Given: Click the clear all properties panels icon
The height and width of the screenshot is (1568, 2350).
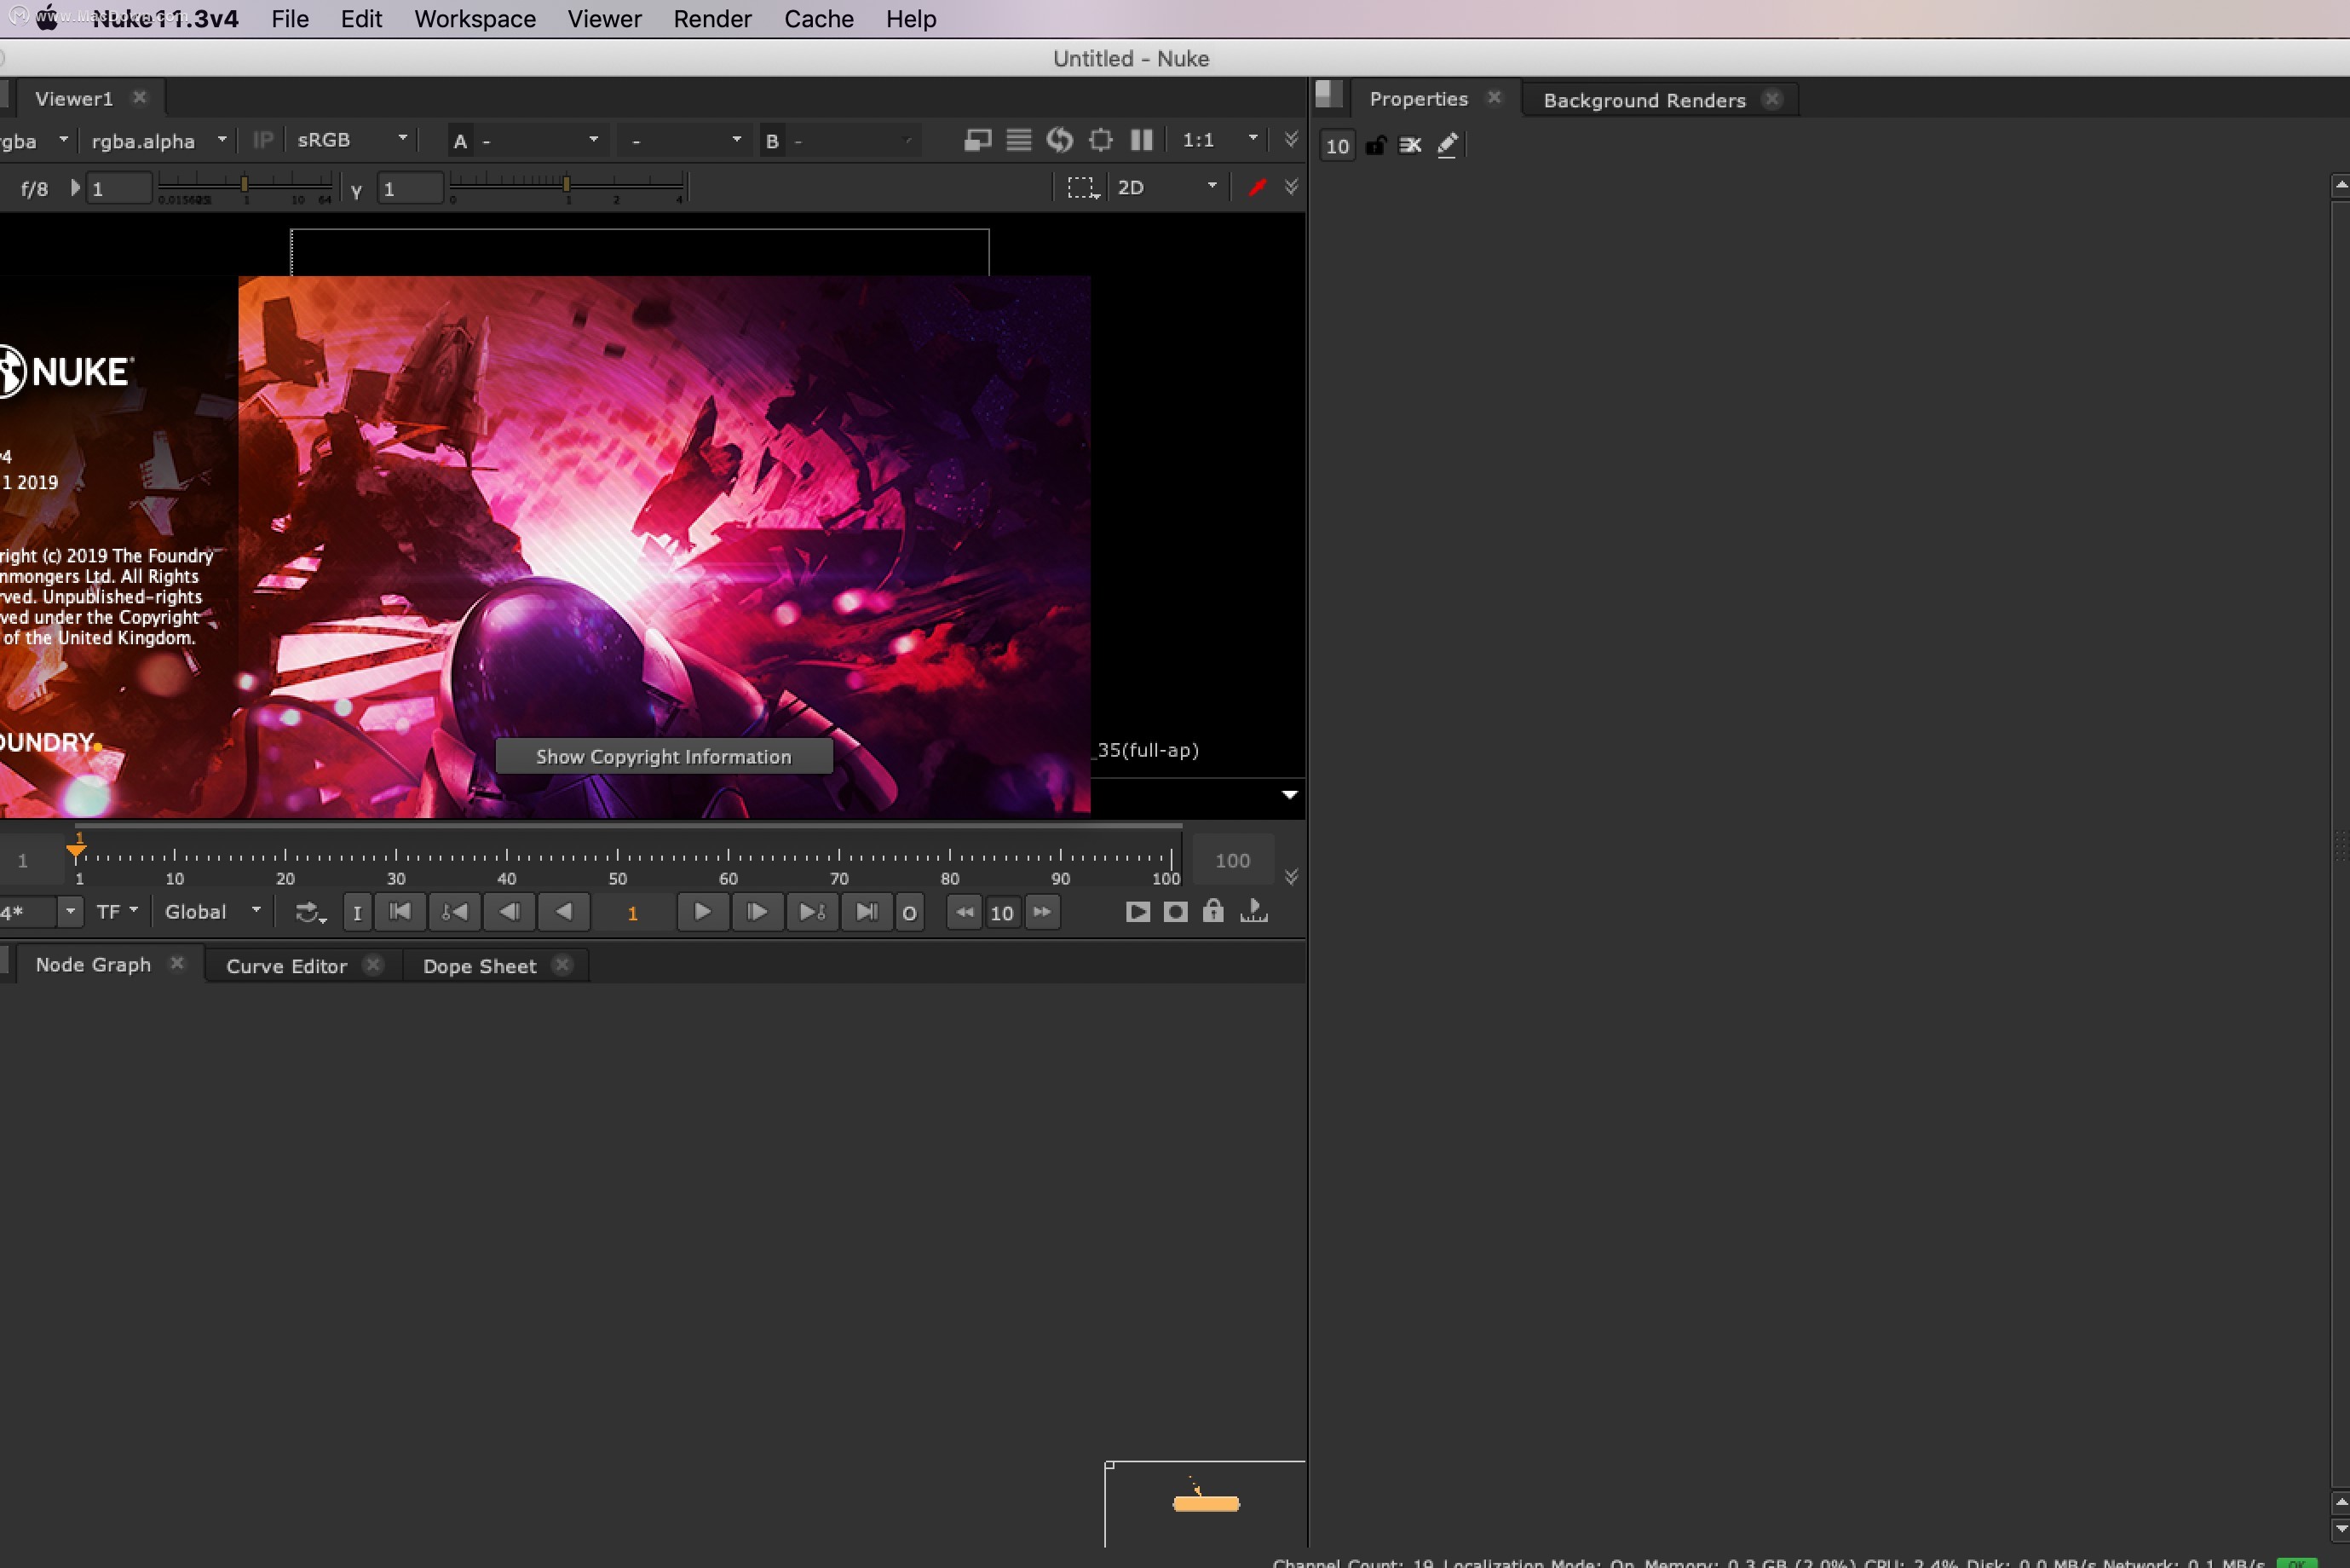Looking at the screenshot, I should [1410, 145].
